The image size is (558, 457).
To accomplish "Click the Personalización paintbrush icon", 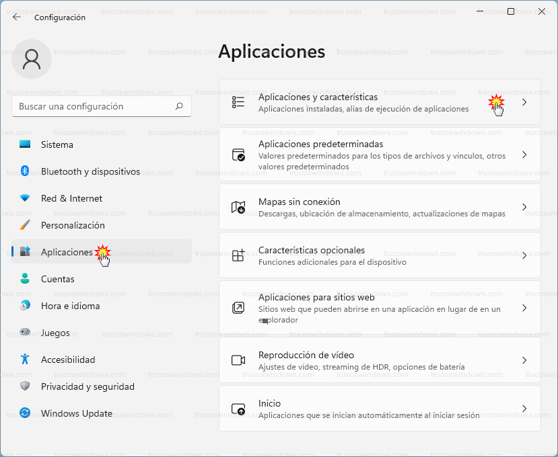I will (25, 225).
